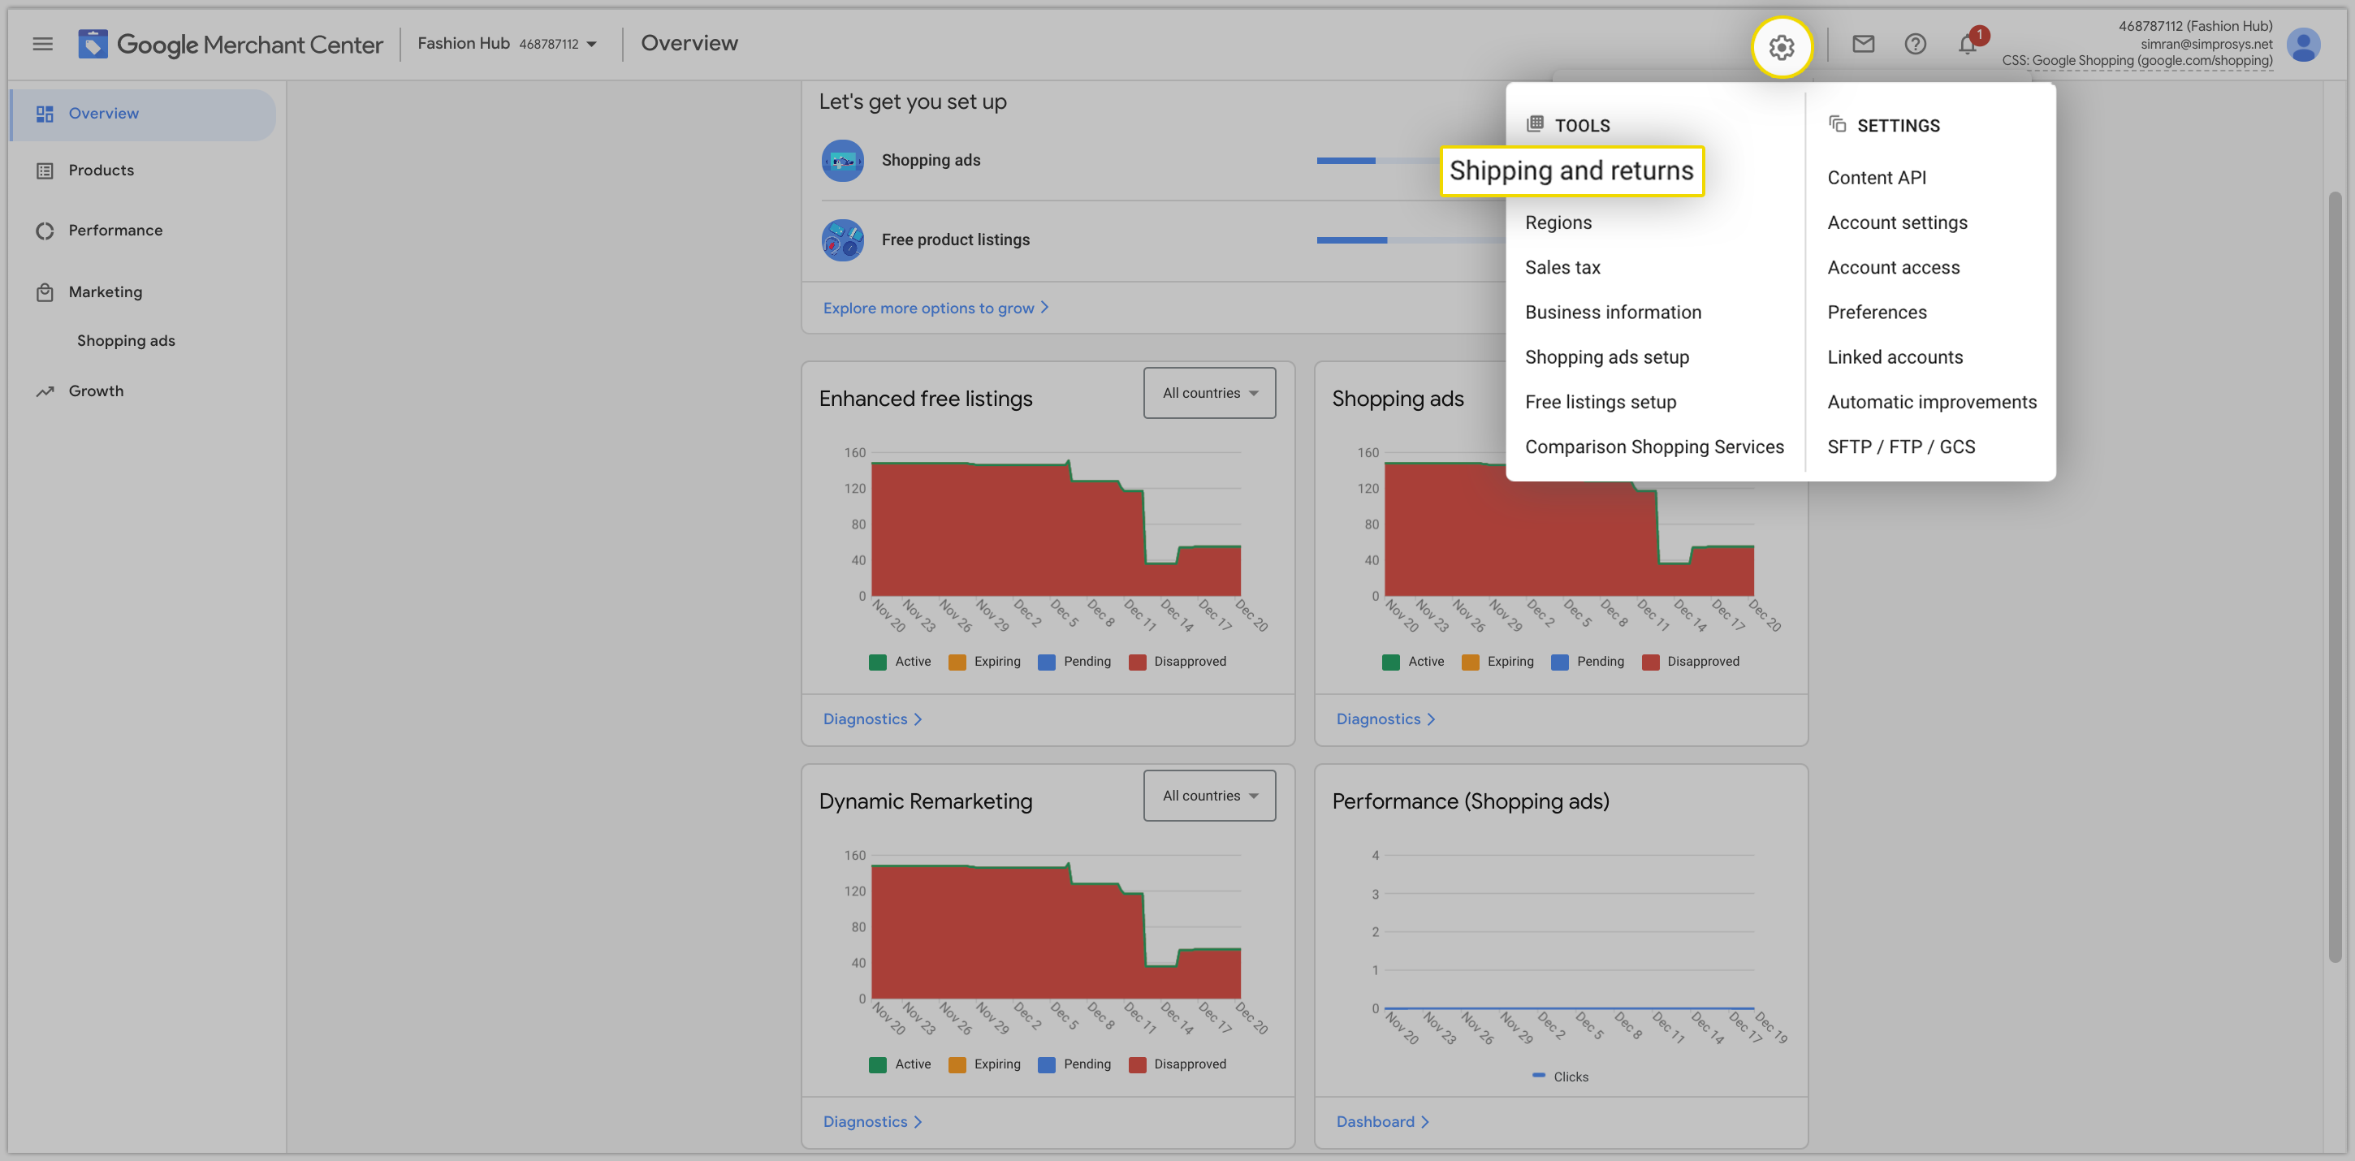The height and width of the screenshot is (1161, 2355).
Task: Click the Shopping ads setup illustration icon
Action: 842,160
